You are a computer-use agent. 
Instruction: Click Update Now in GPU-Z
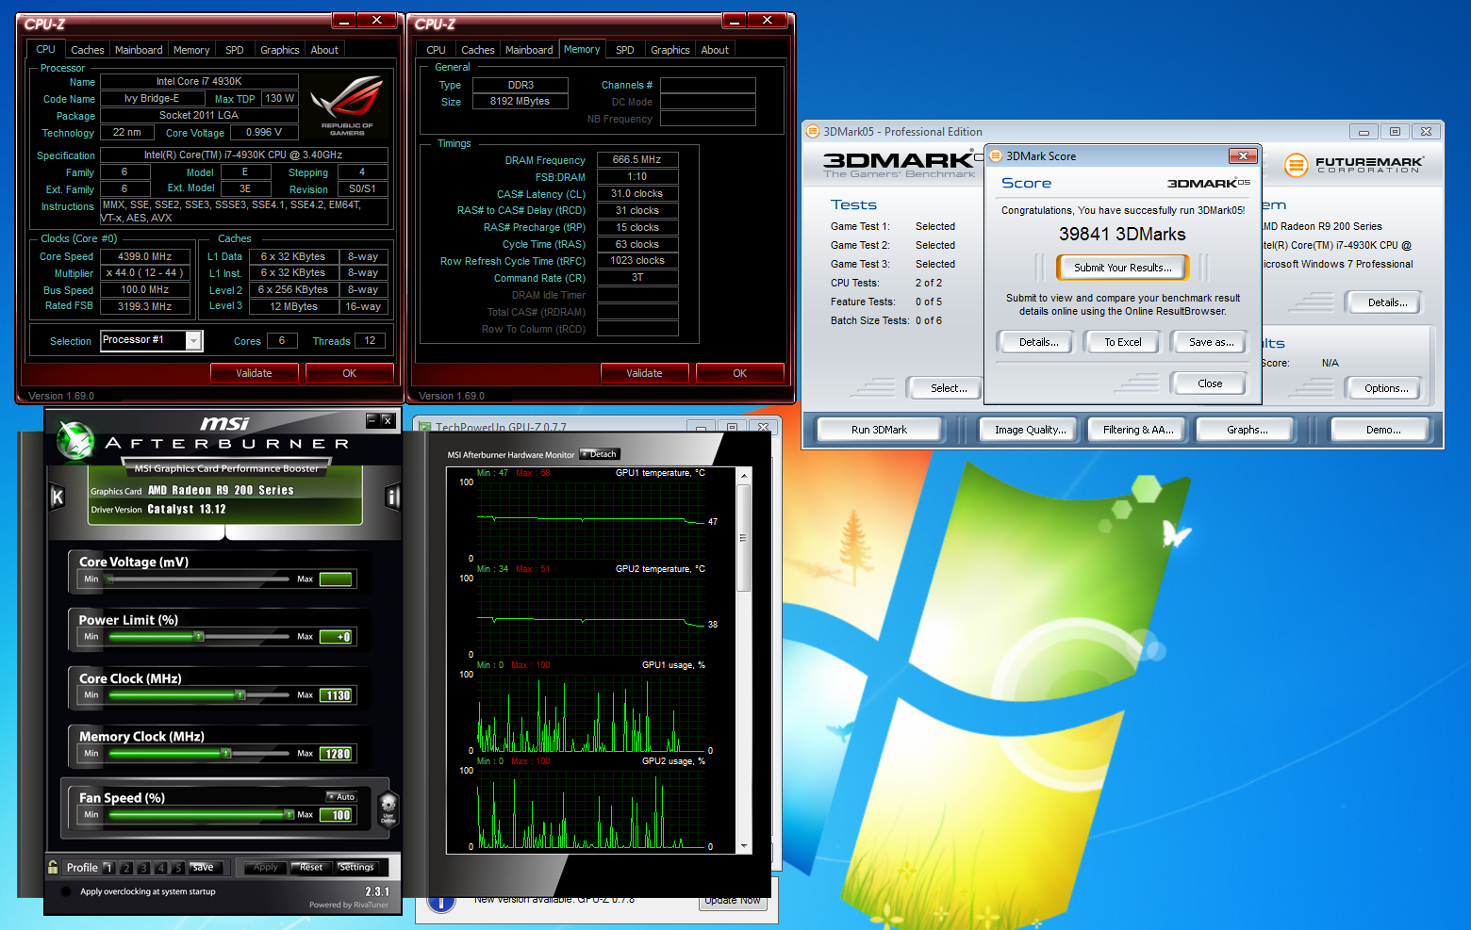(x=733, y=902)
